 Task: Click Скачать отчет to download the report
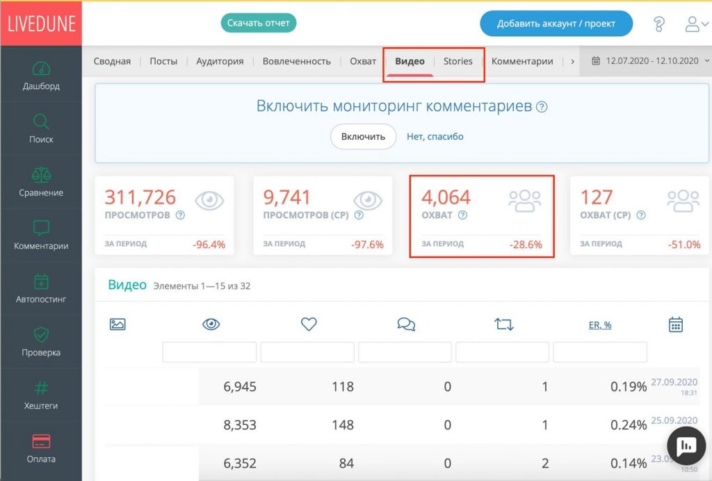coord(258,23)
